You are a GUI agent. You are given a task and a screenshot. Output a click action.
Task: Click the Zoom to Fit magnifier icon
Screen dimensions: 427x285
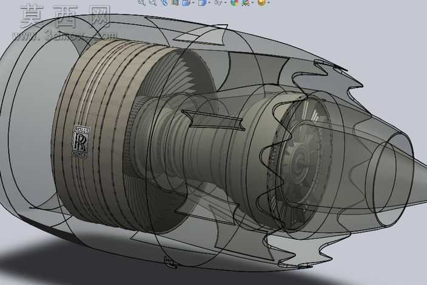click(x=141, y=2)
